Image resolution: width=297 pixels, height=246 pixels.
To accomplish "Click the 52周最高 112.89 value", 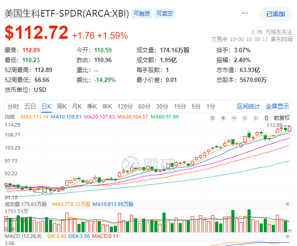I will [x=43, y=70].
